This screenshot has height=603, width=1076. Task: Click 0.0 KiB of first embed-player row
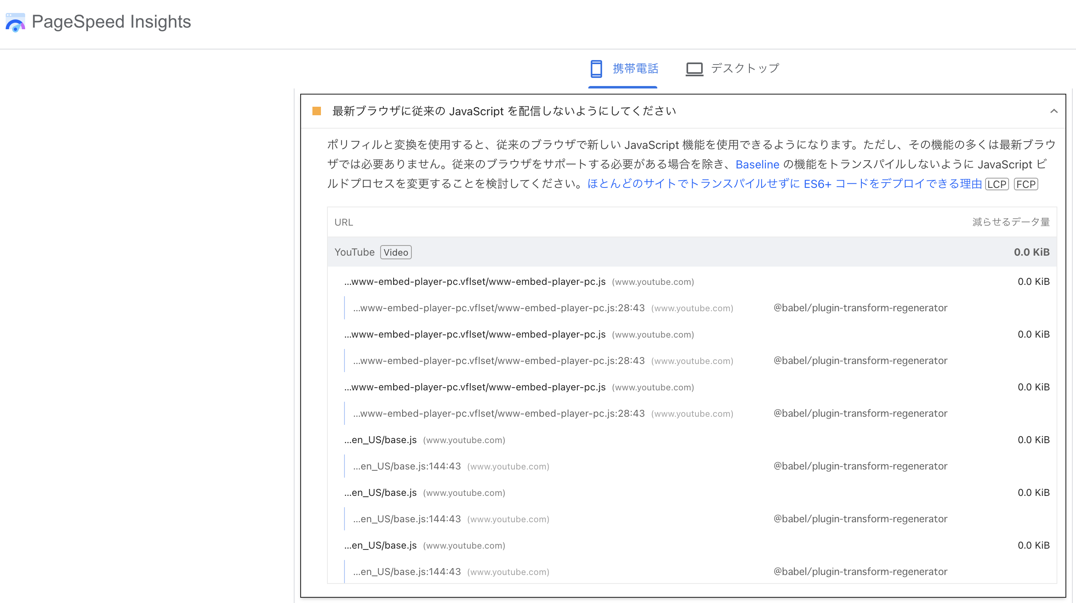click(x=1033, y=282)
